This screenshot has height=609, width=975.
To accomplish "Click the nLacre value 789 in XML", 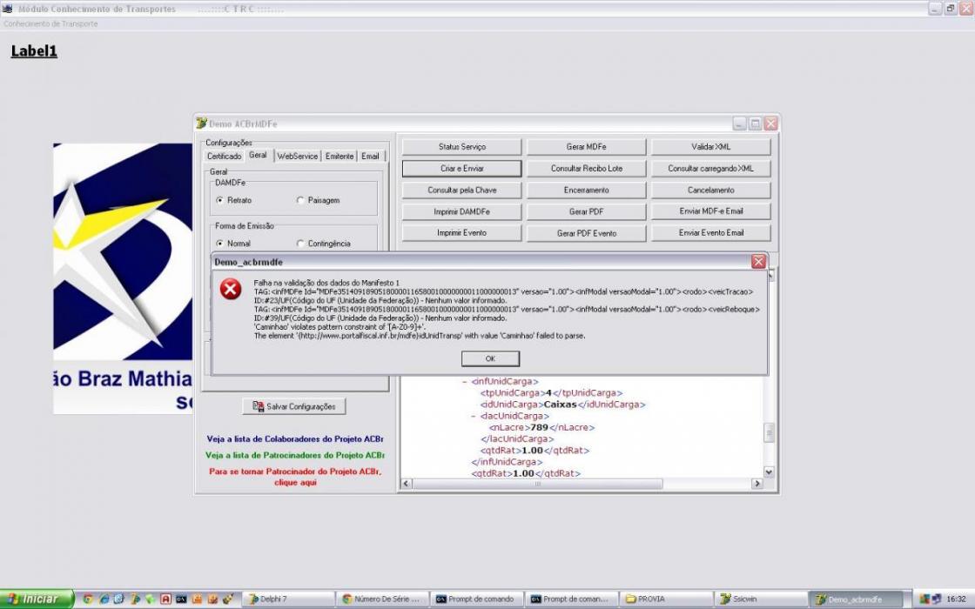I will pos(539,427).
